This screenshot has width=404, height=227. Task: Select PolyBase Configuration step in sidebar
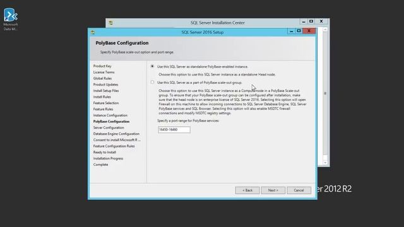(111, 122)
